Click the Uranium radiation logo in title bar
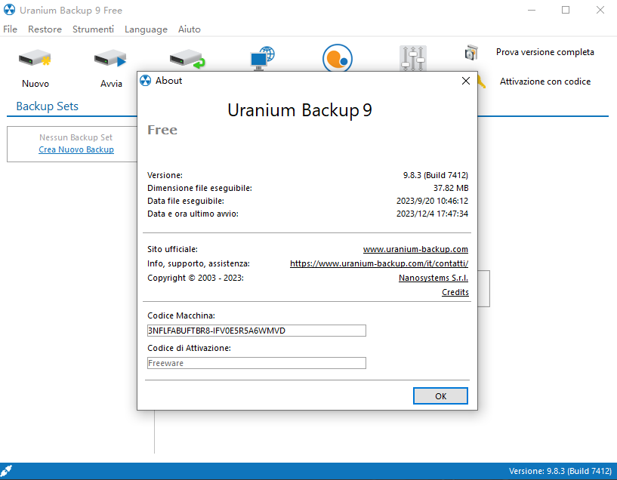Screen dimensions: 617x480 click(x=11, y=10)
